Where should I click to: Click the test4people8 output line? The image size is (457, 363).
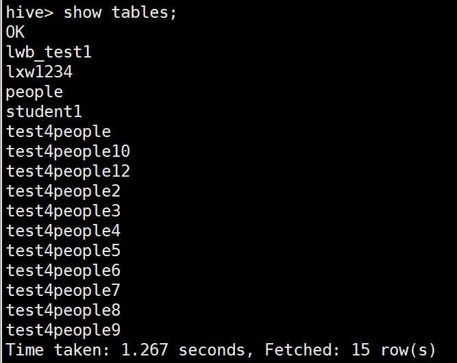(x=63, y=310)
